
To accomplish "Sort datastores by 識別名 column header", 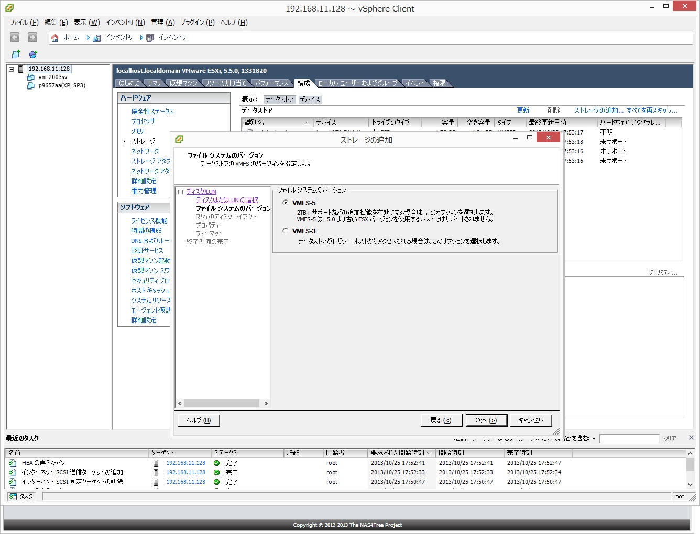I will click(277, 123).
